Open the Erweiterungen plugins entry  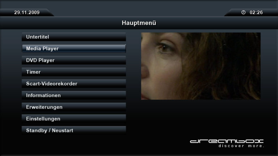(74, 107)
